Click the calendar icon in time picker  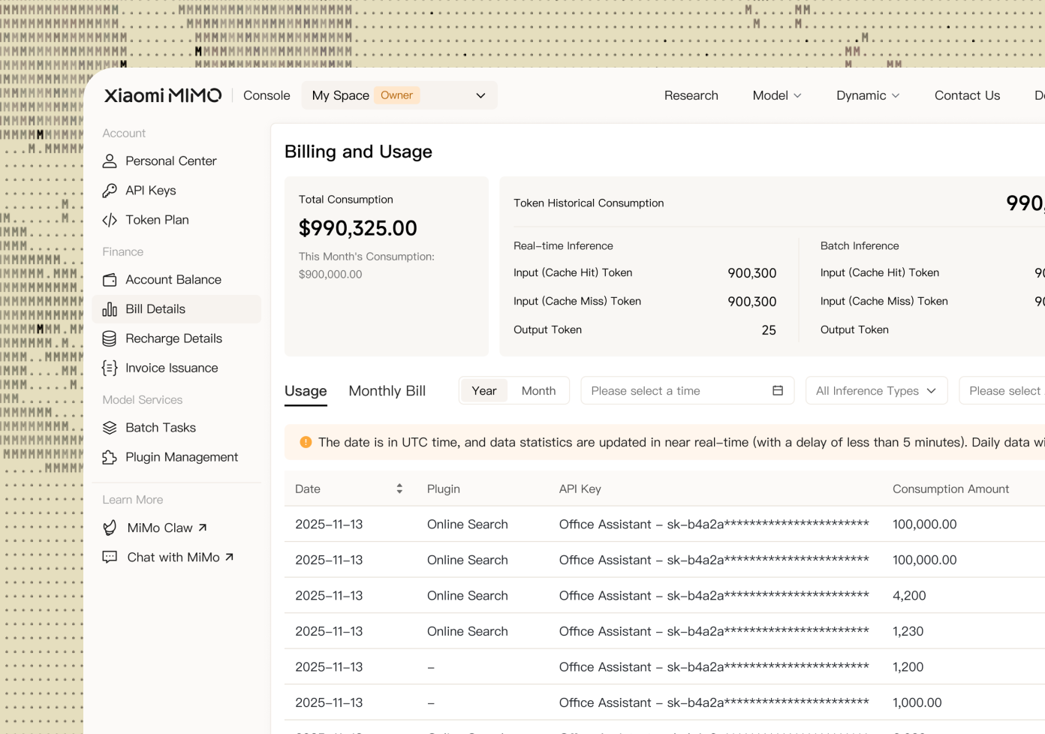coord(778,390)
